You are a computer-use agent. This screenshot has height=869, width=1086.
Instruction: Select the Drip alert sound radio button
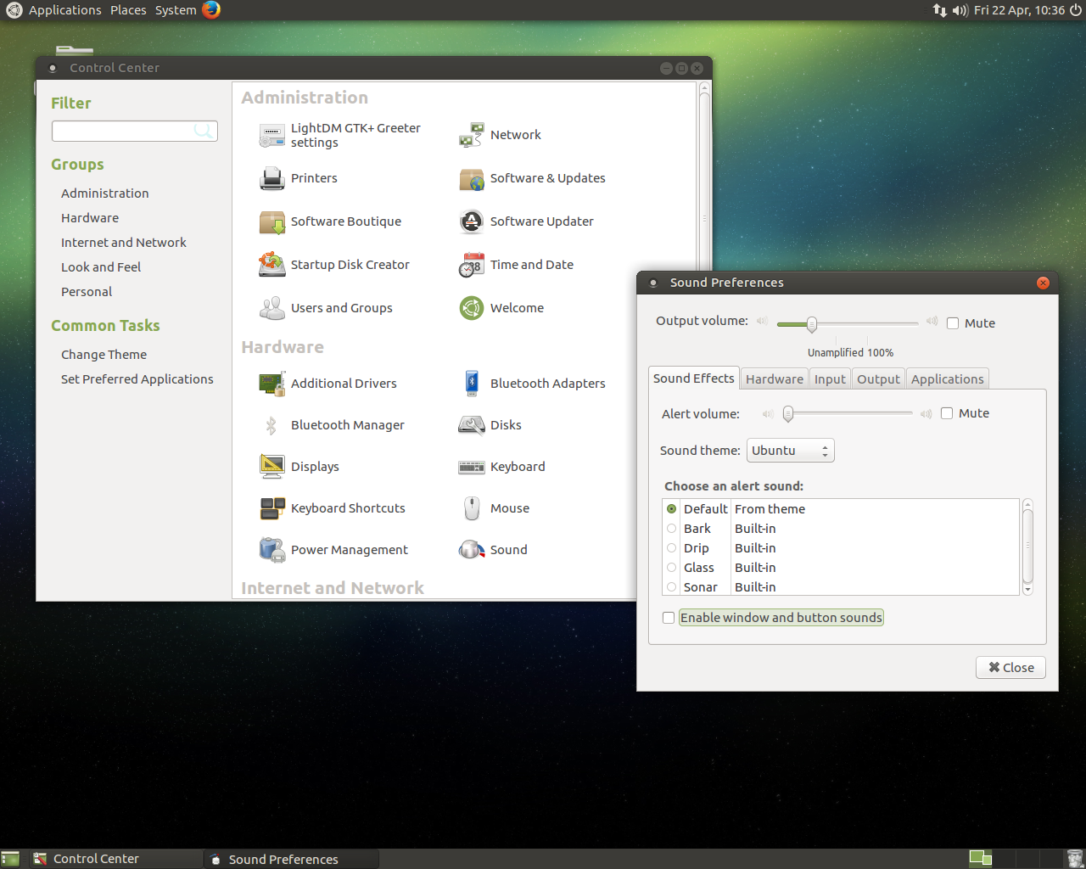(672, 548)
